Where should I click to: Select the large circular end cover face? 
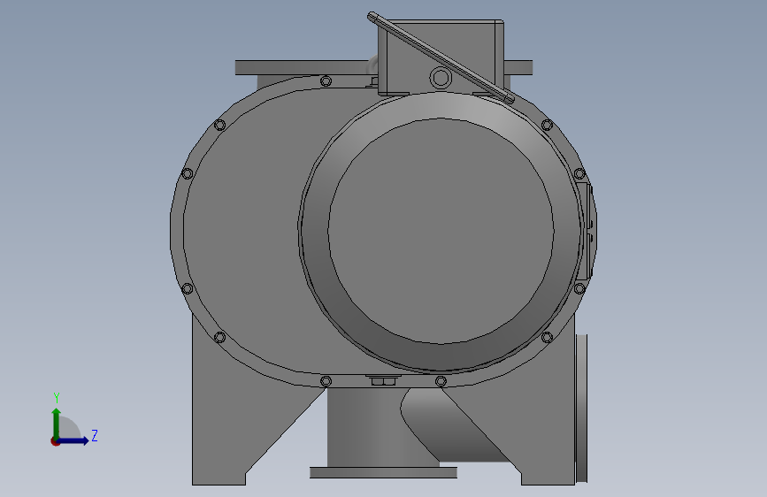pyautogui.click(x=441, y=231)
